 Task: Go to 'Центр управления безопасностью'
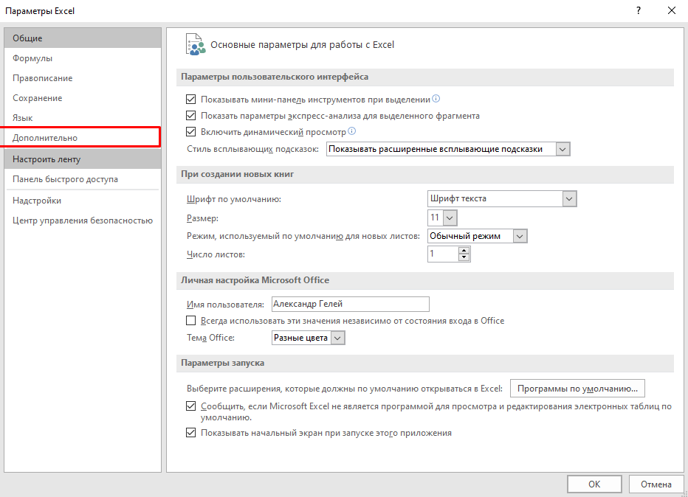[83, 220]
